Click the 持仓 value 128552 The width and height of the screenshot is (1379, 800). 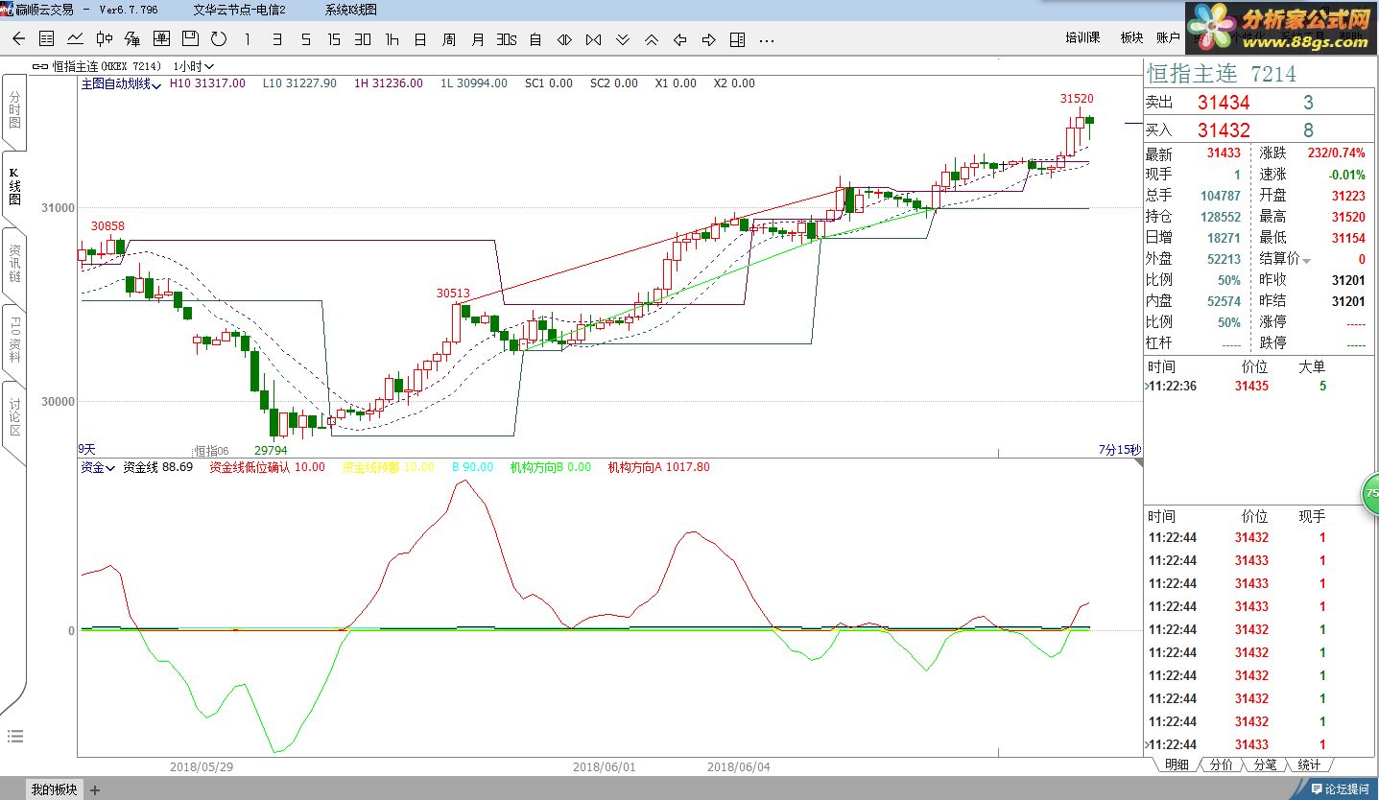tap(1221, 217)
